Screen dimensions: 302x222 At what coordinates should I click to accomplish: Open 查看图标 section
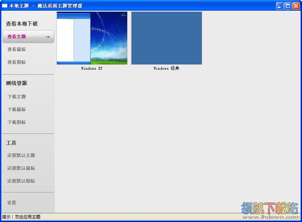click(17, 62)
